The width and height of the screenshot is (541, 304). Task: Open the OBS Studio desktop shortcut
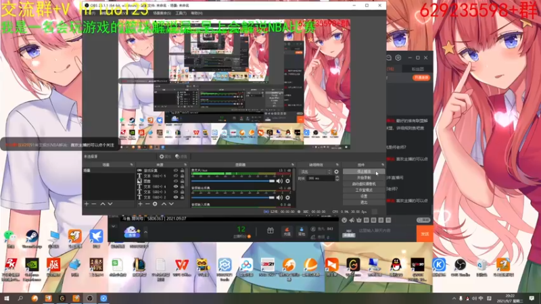click(460, 268)
